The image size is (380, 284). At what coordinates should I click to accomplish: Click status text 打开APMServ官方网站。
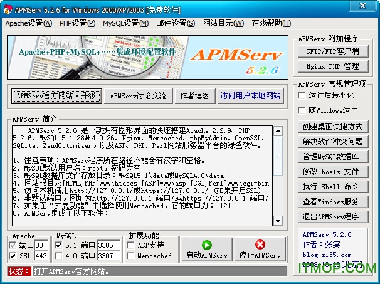point(71,271)
